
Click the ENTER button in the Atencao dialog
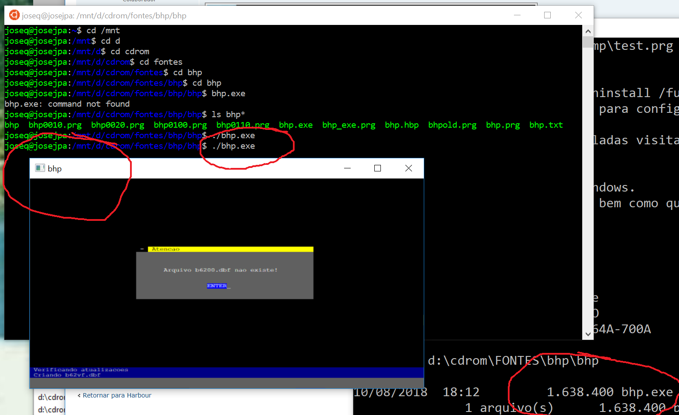[217, 286]
